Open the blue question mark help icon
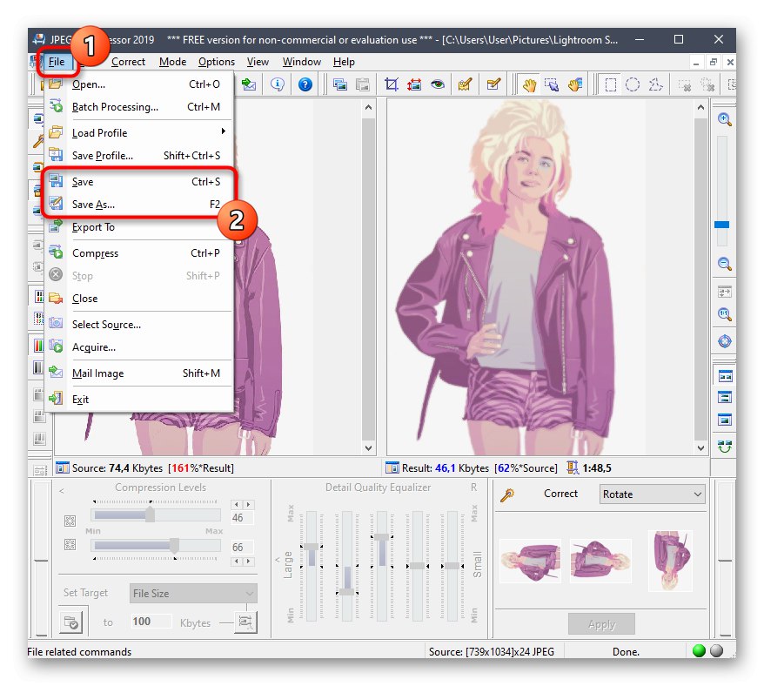This screenshot has width=764, height=686. click(305, 84)
